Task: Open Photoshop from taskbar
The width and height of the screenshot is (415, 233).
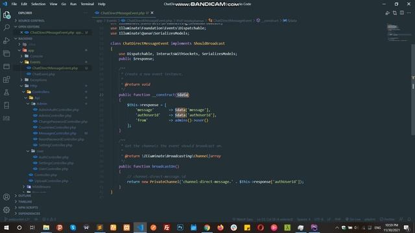Action: (x=180, y=227)
